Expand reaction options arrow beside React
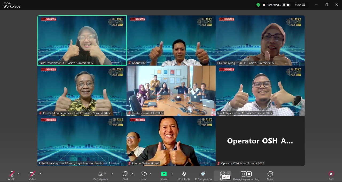Image resolution: width=342 pixels, height=182 pixels. tap(150, 174)
